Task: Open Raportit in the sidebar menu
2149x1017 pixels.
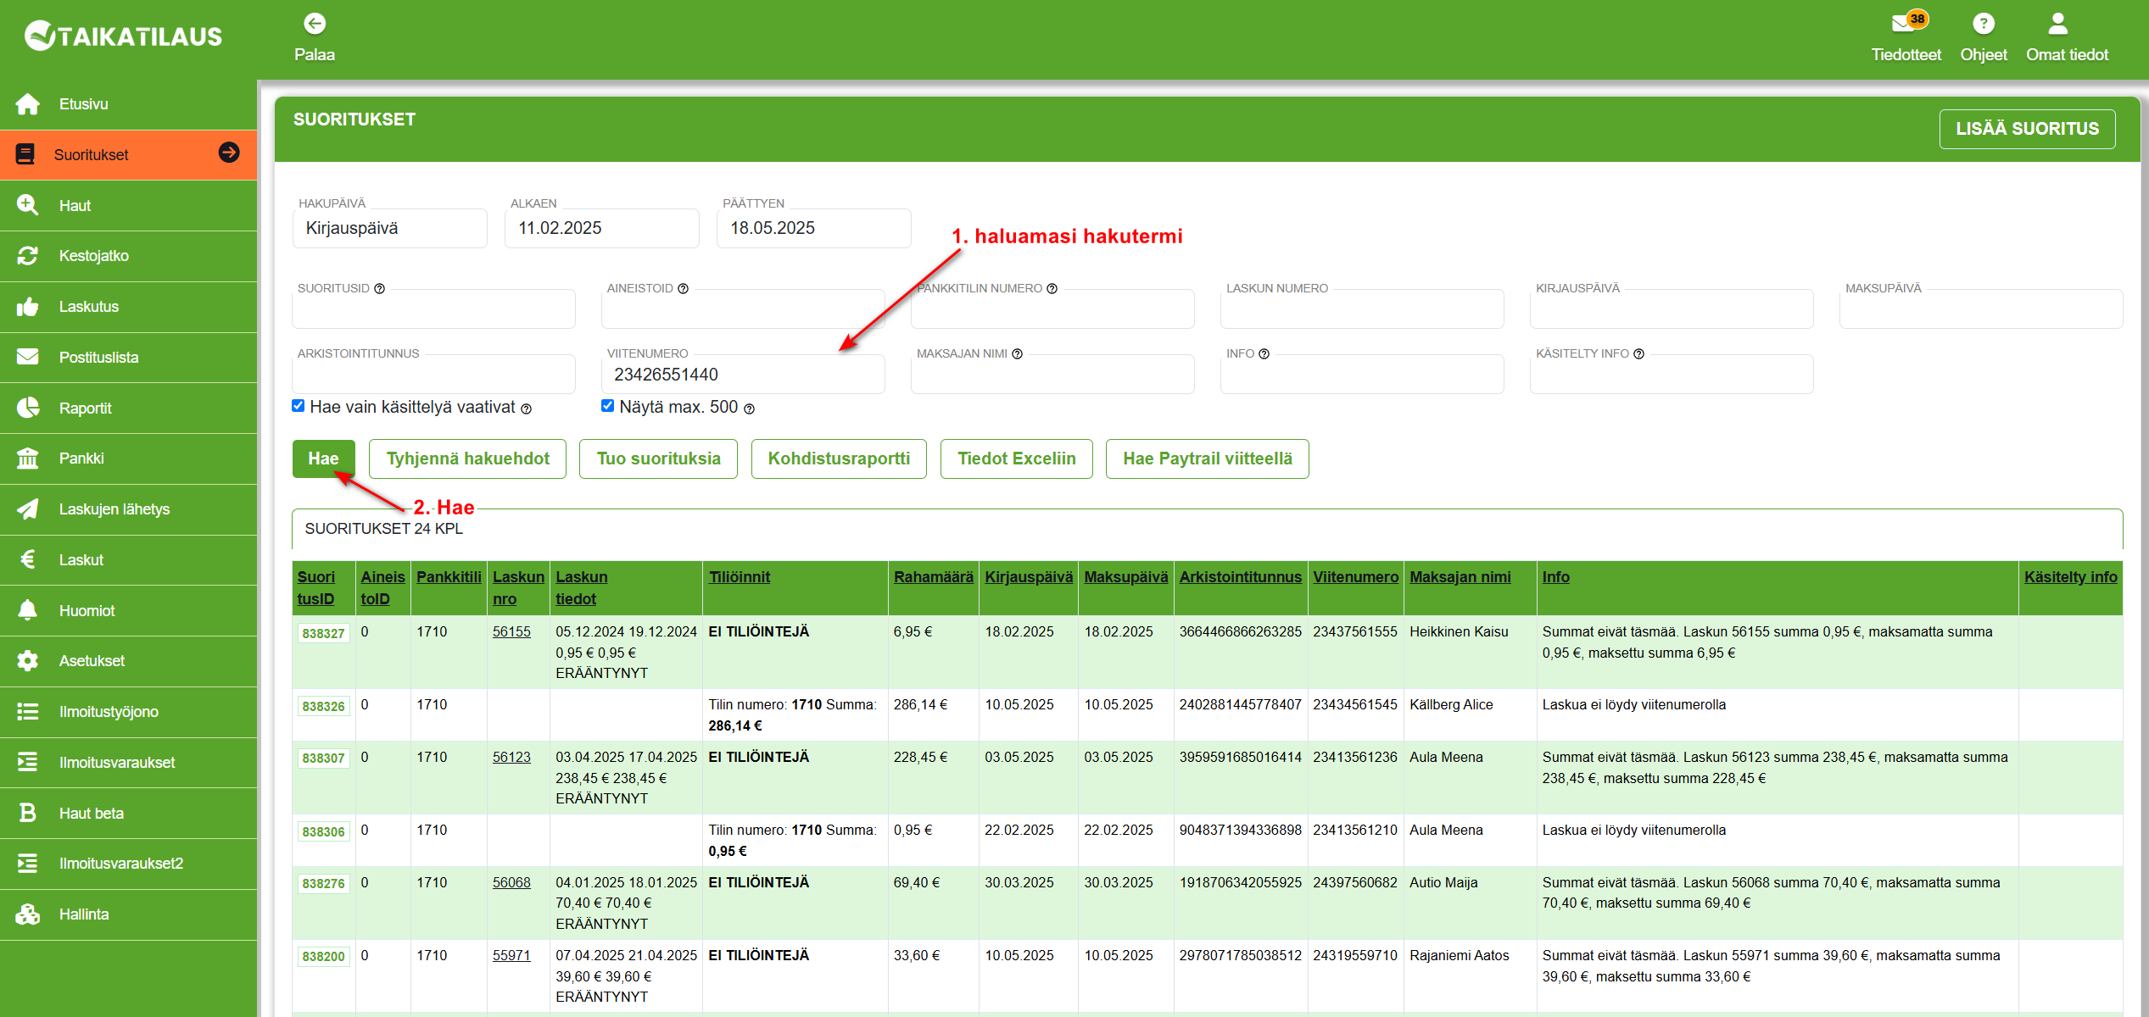Action: point(129,408)
